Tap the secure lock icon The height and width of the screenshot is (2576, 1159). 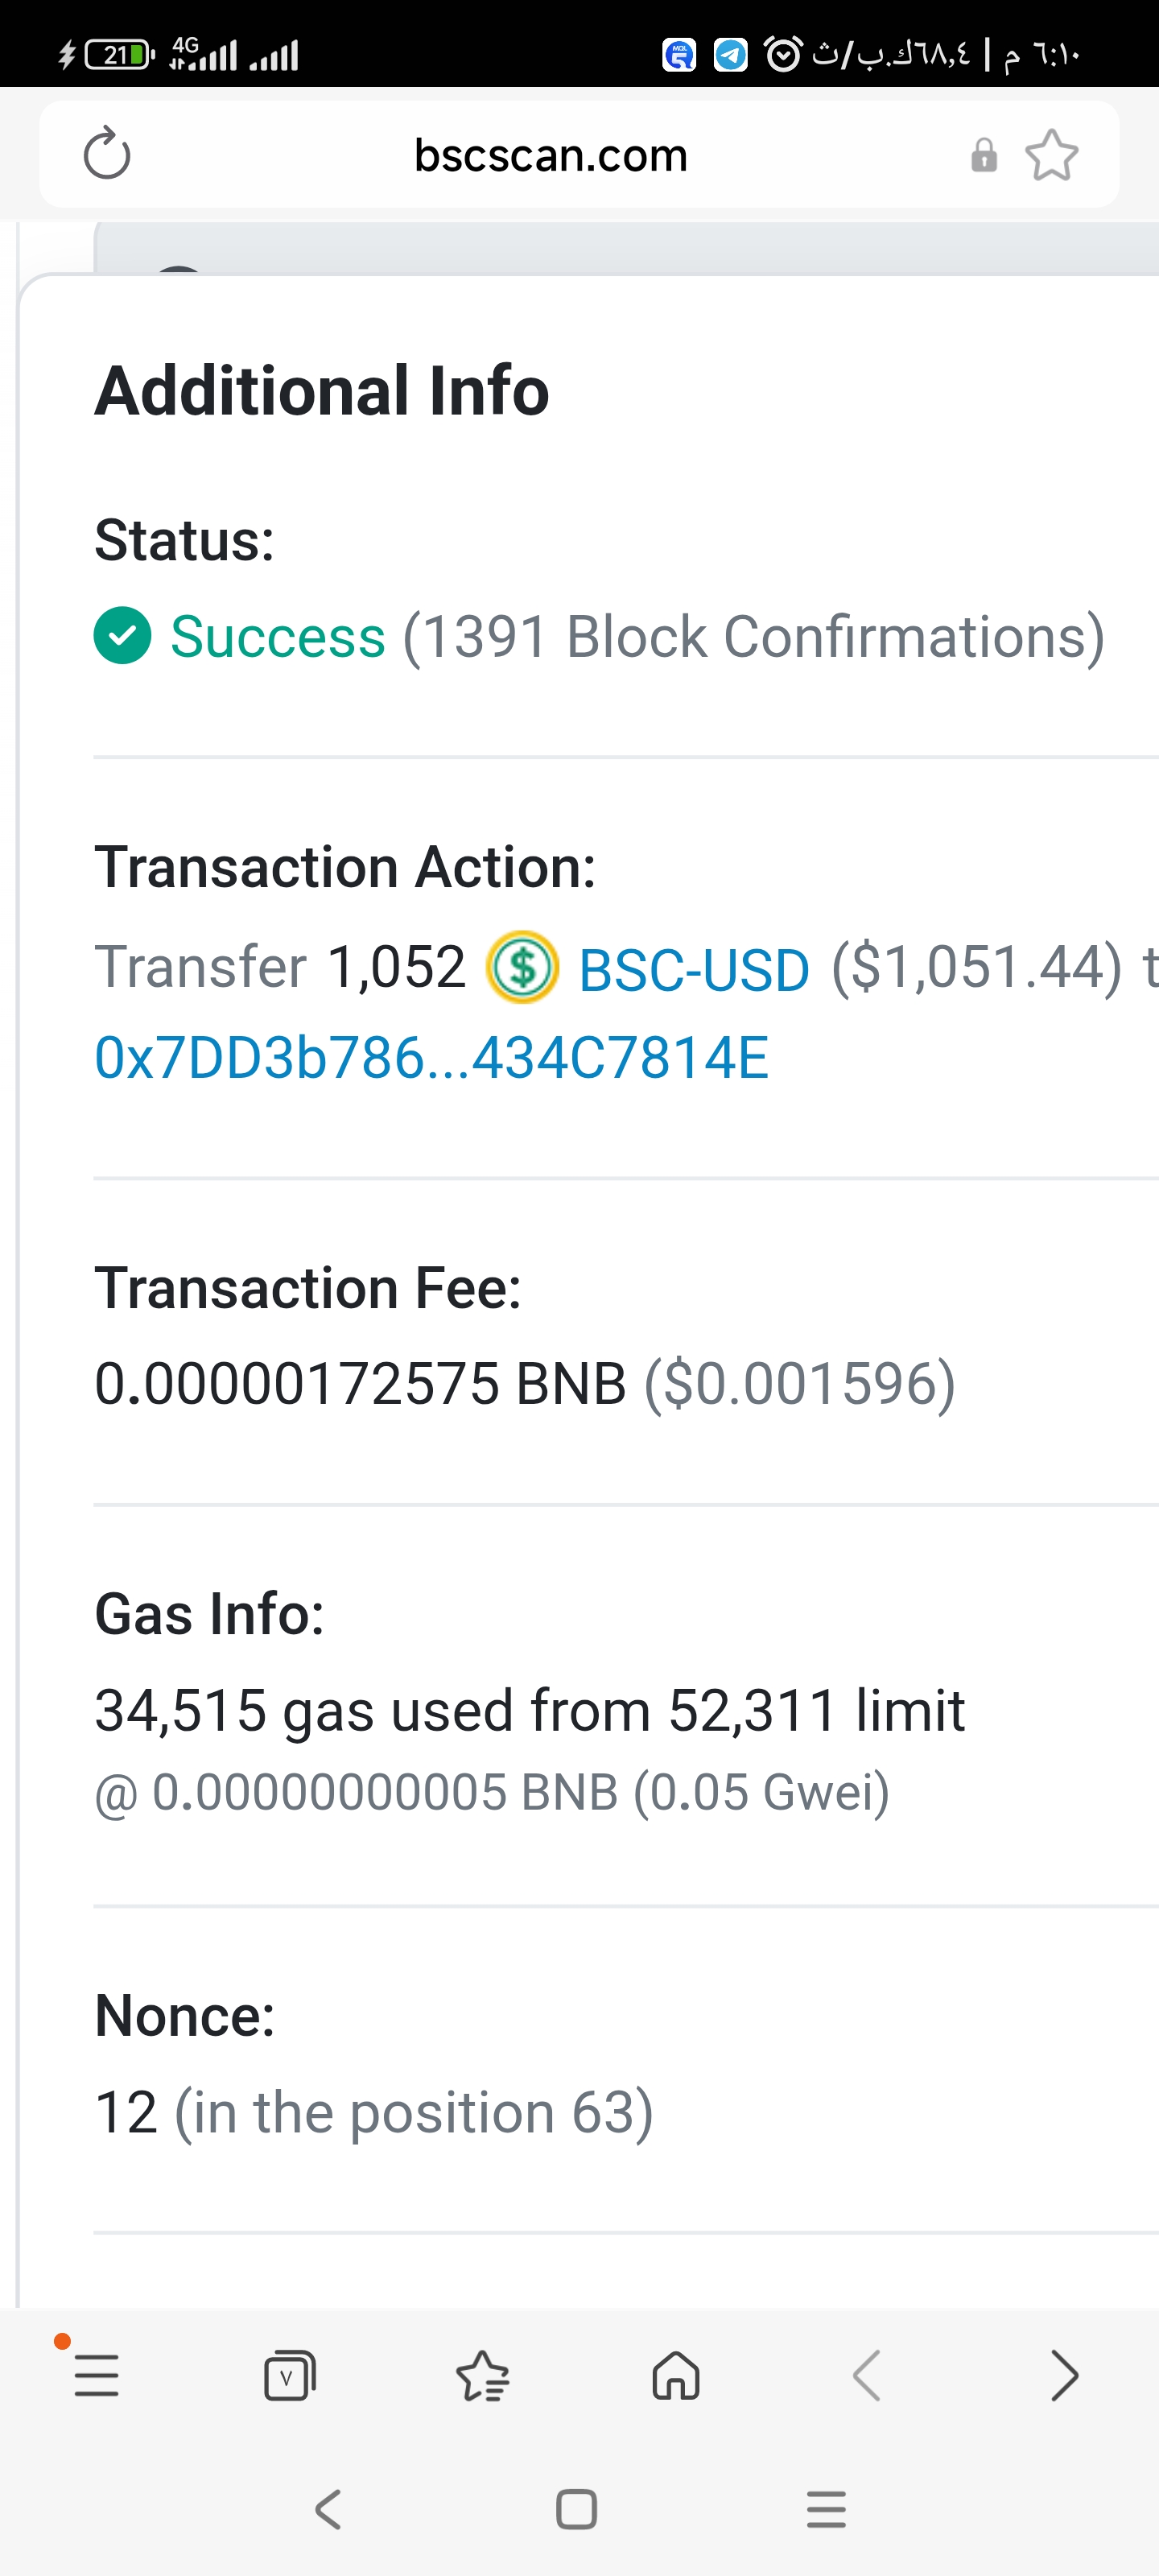(x=984, y=155)
